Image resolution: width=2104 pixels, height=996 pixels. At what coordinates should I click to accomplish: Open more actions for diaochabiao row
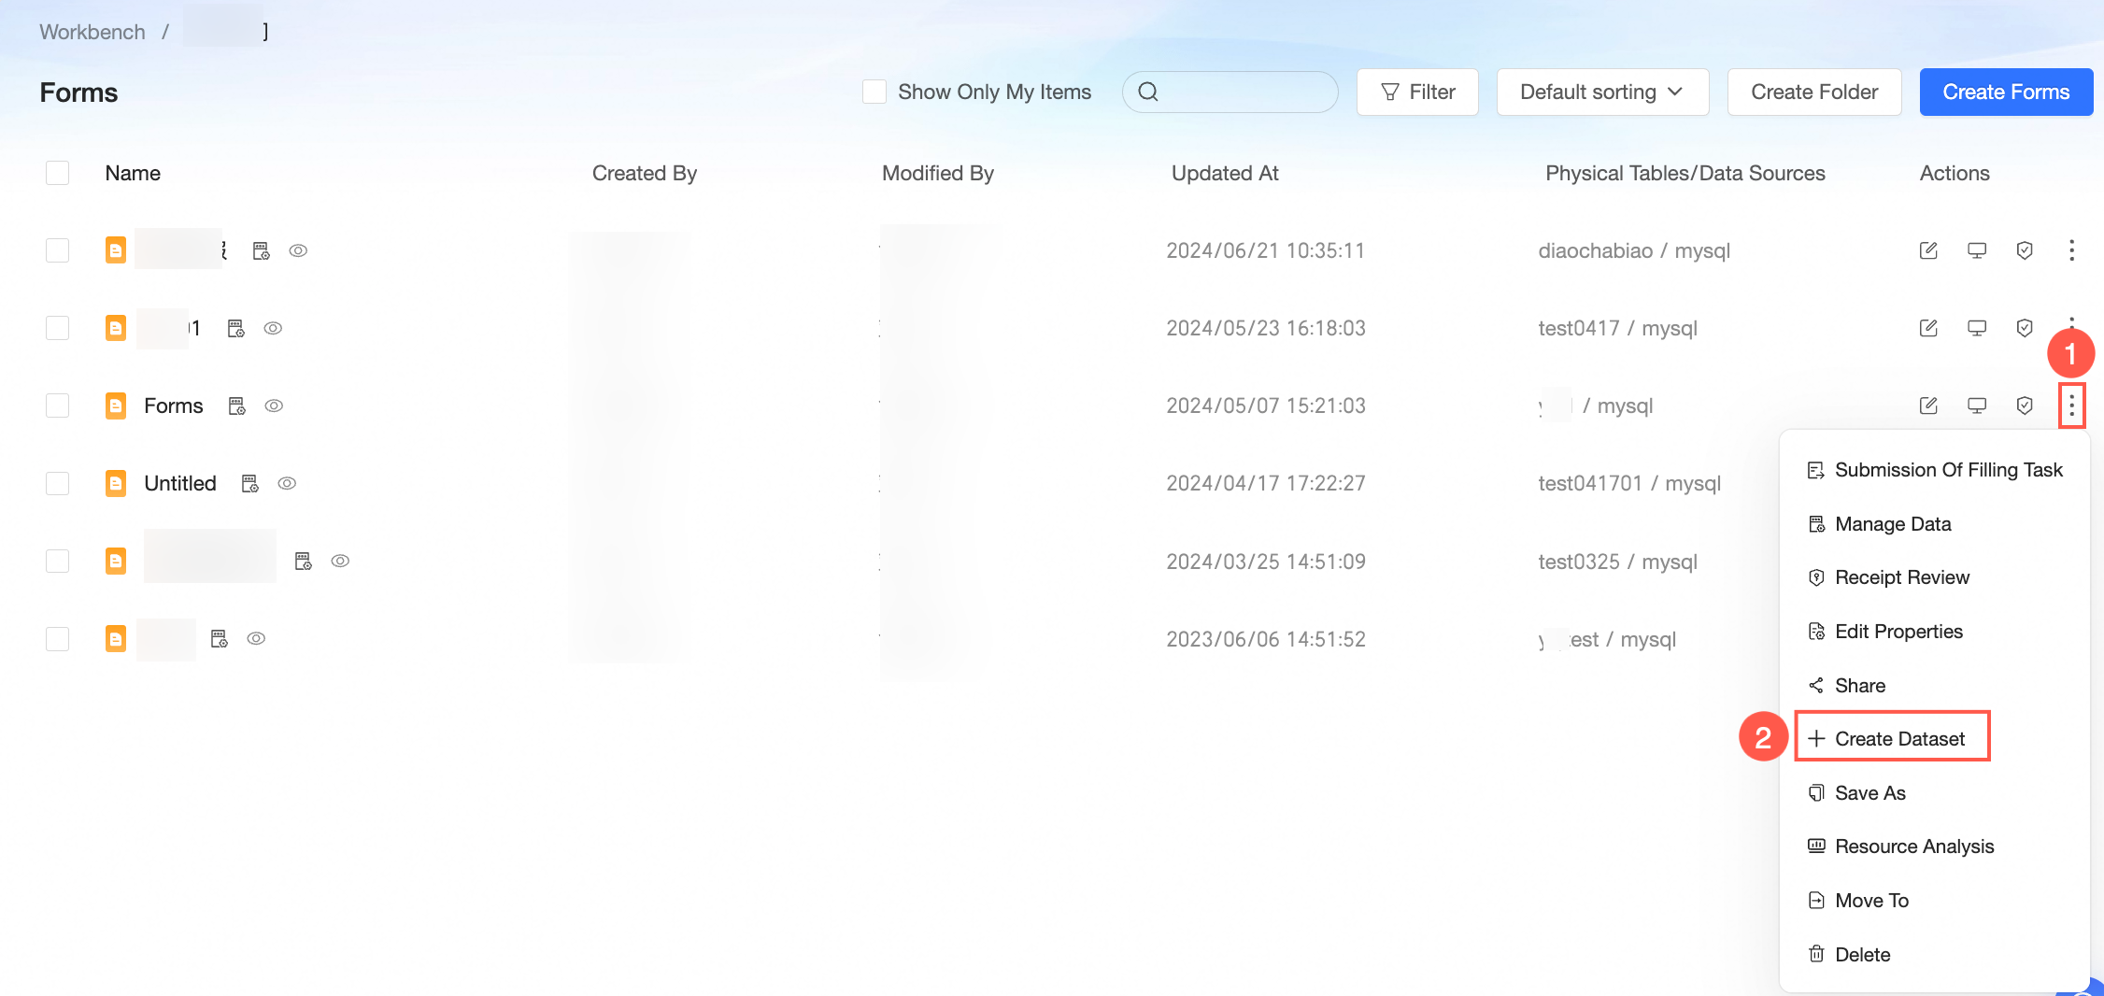pyautogui.click(x=2071, y=250)
